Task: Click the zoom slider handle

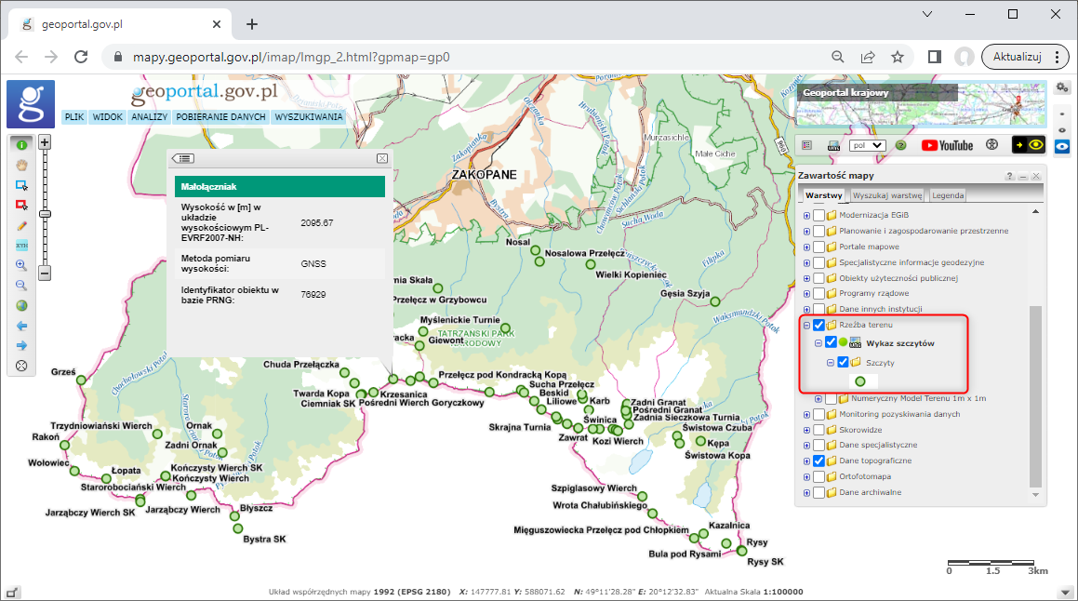Action: pos(44,213)
